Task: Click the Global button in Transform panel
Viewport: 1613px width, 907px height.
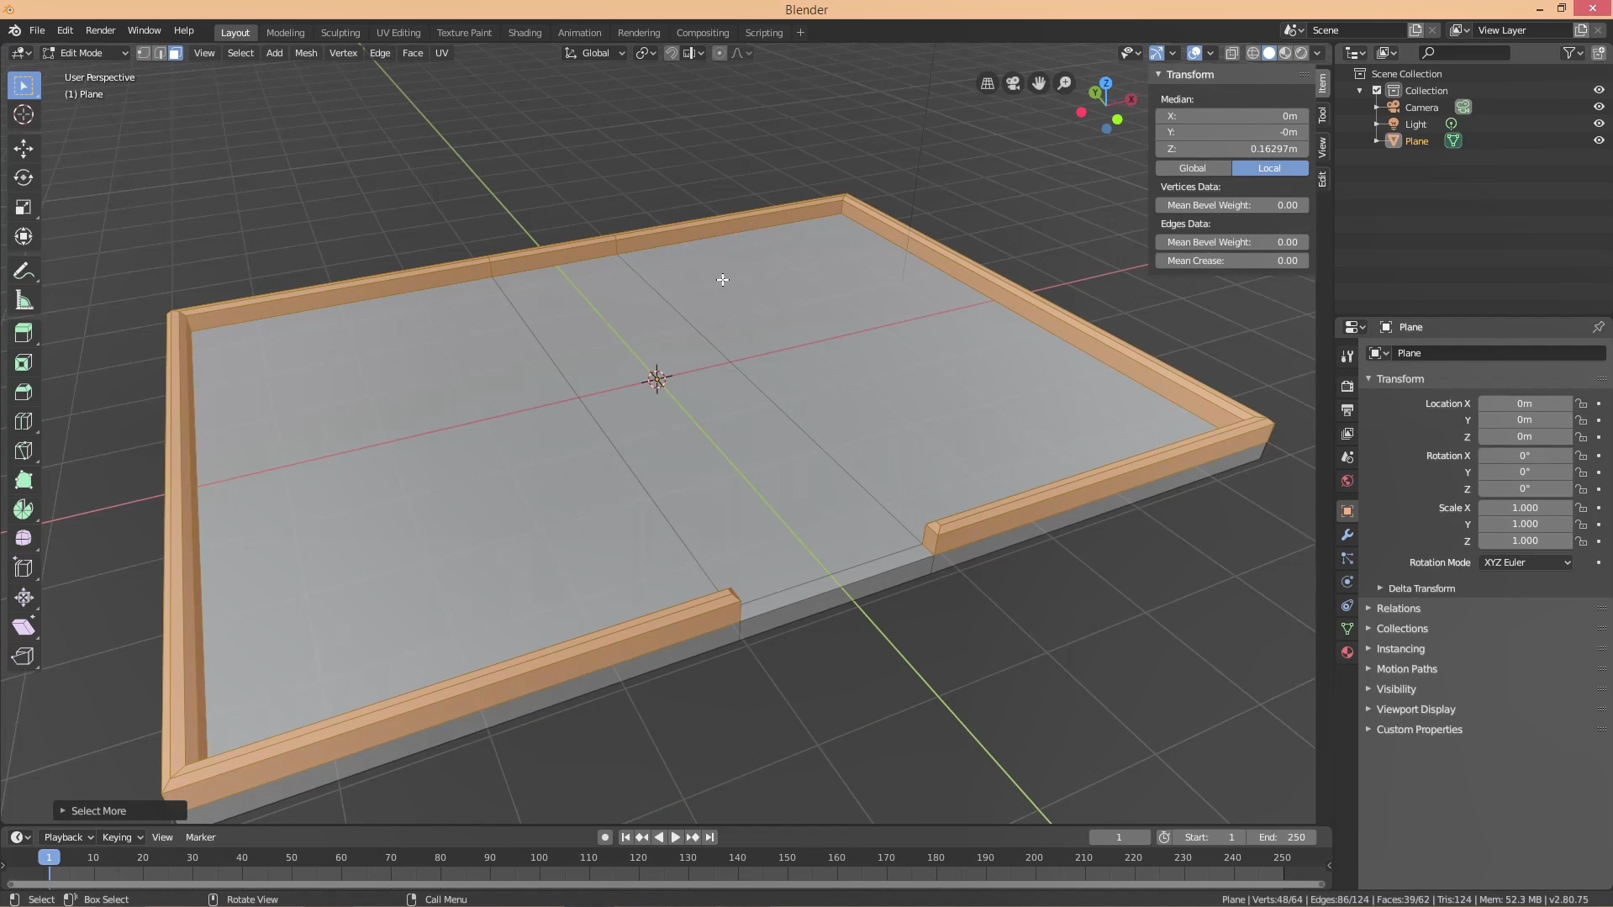Action: (x=1193, y=168)
